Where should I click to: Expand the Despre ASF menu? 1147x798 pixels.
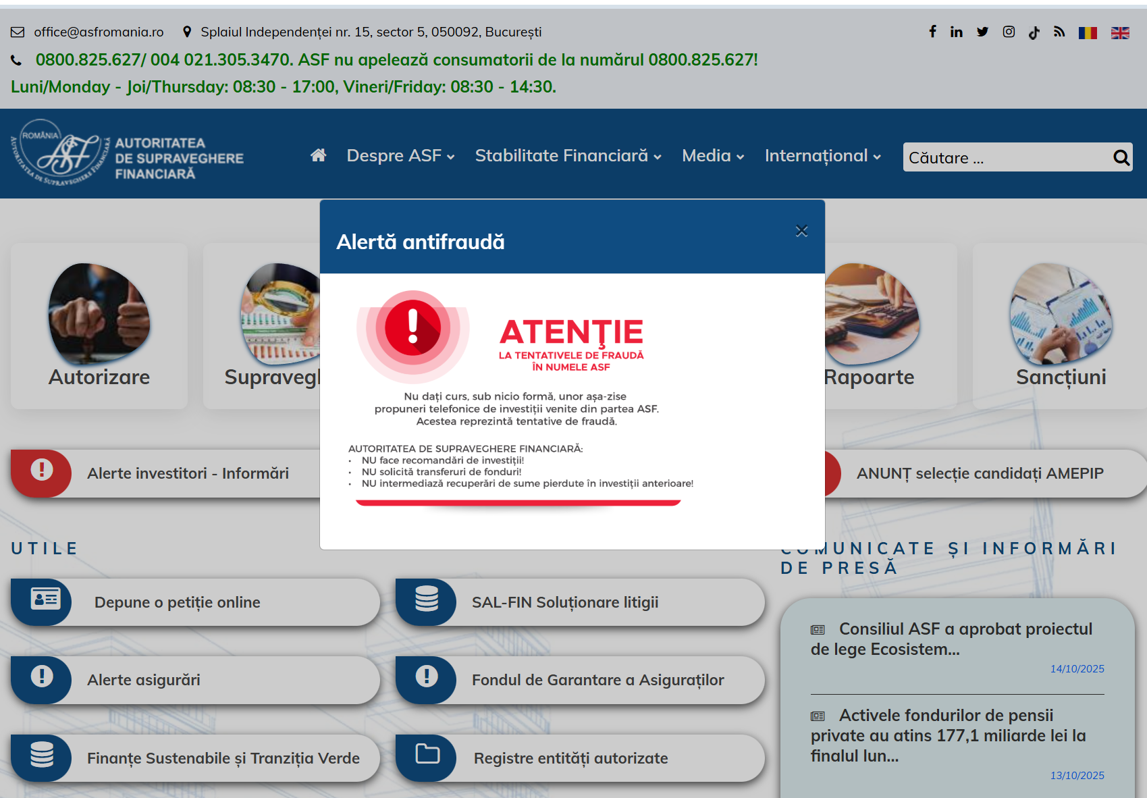(400, 156)
